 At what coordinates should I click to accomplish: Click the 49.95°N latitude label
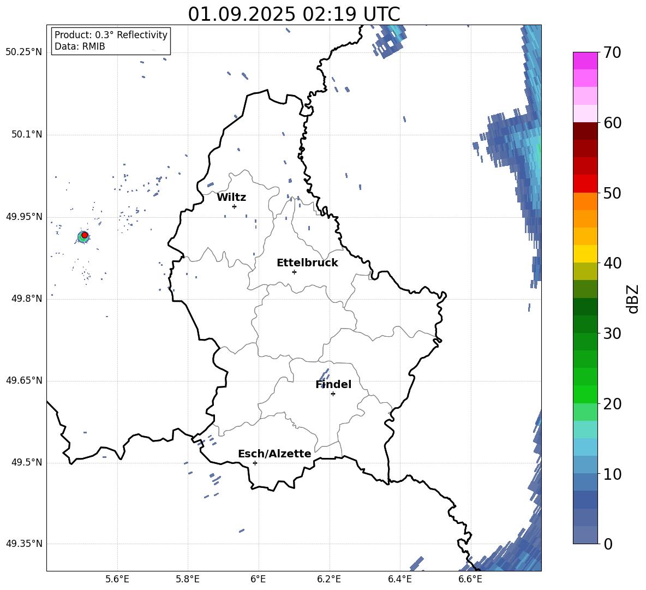(x=24, y=217)
